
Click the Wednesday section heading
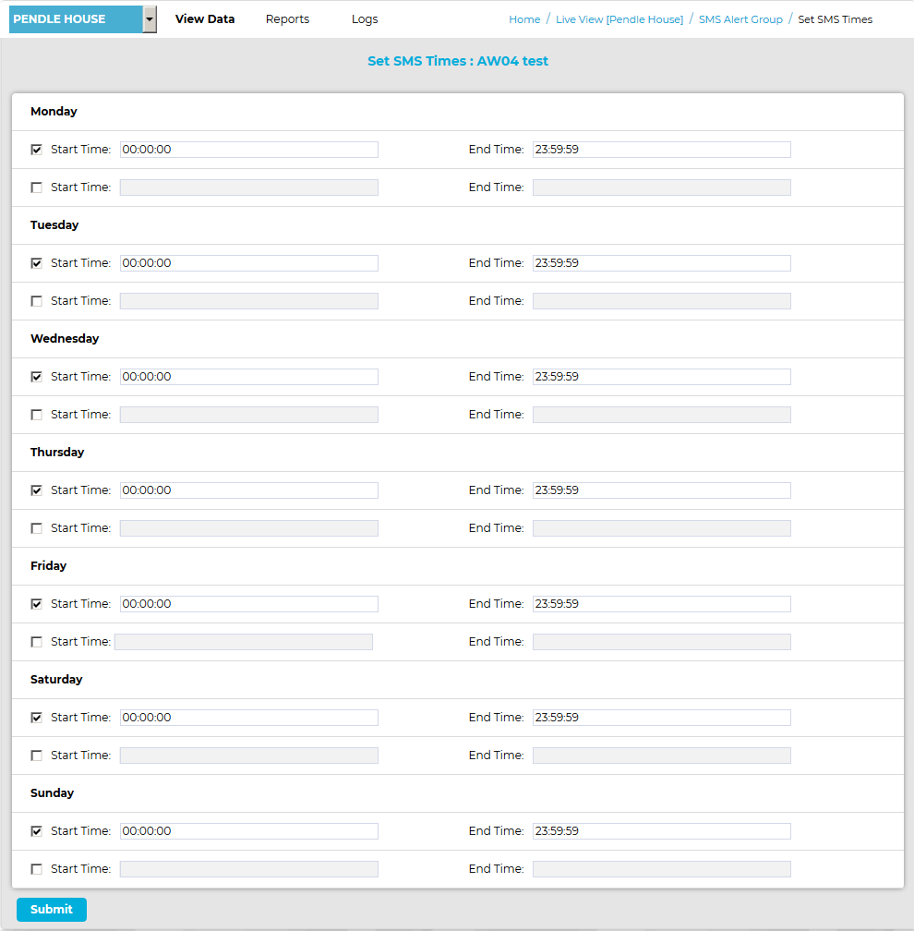pos(65,338)
